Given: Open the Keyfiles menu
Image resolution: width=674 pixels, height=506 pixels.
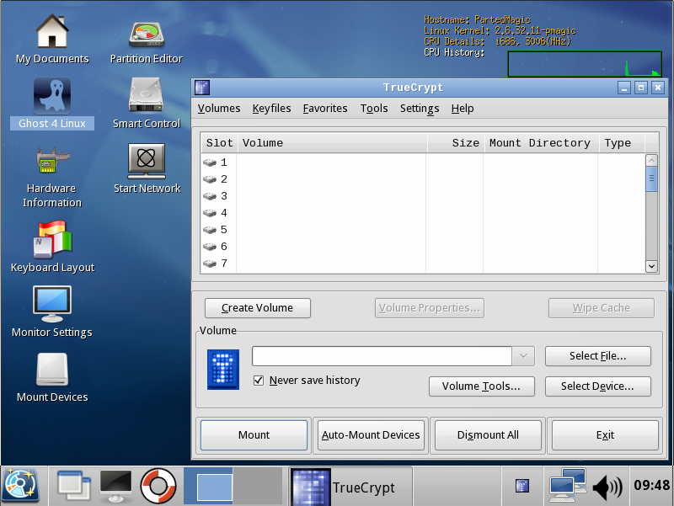Looking at the screenshot, I should [x=271, y=109].
